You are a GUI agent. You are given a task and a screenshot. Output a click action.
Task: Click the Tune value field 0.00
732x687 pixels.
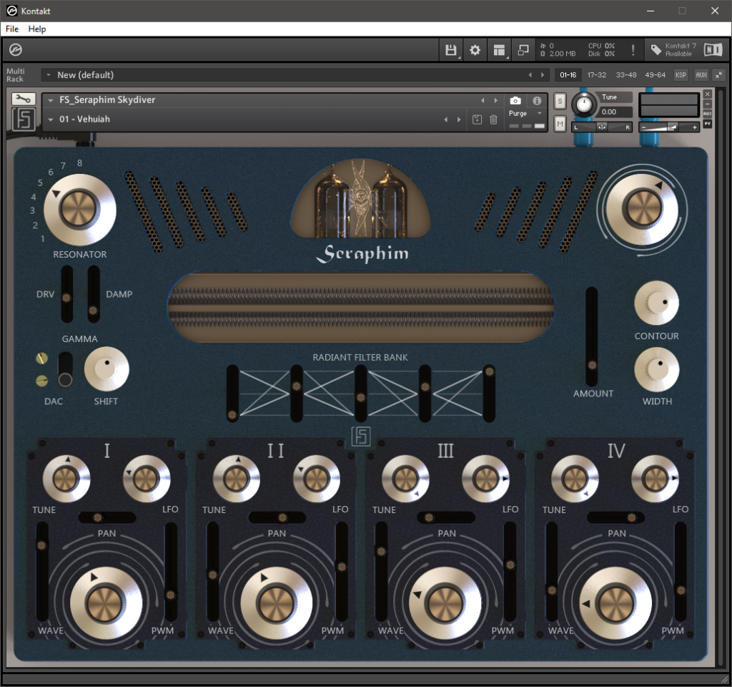coord(615,112)
